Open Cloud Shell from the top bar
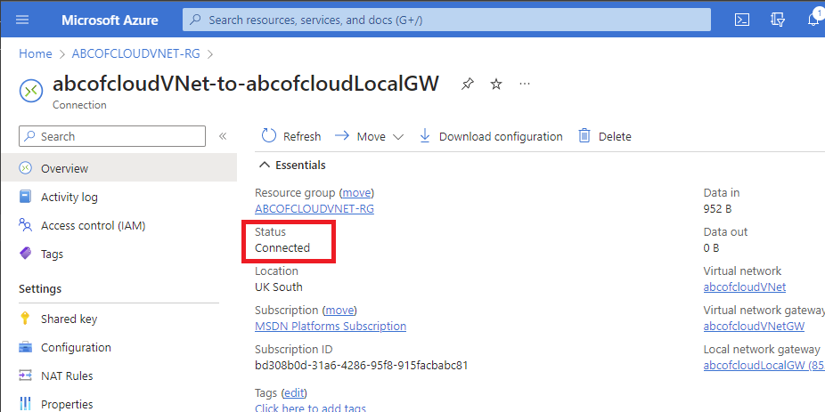This screenshot has width=825, height=412. click(741, 20)
